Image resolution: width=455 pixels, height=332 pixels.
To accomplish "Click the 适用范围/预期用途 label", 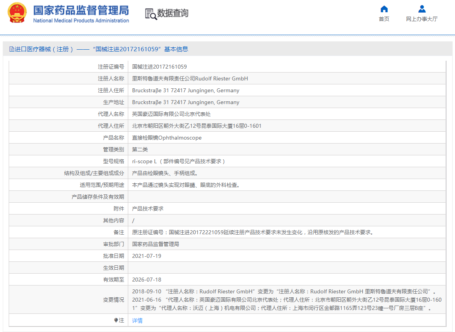I will 102,185.
